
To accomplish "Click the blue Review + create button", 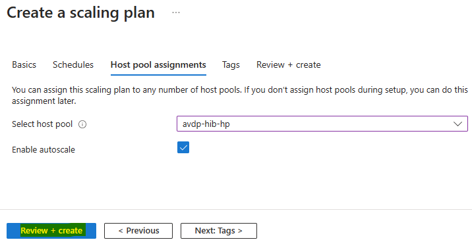I will coord(51,230).
